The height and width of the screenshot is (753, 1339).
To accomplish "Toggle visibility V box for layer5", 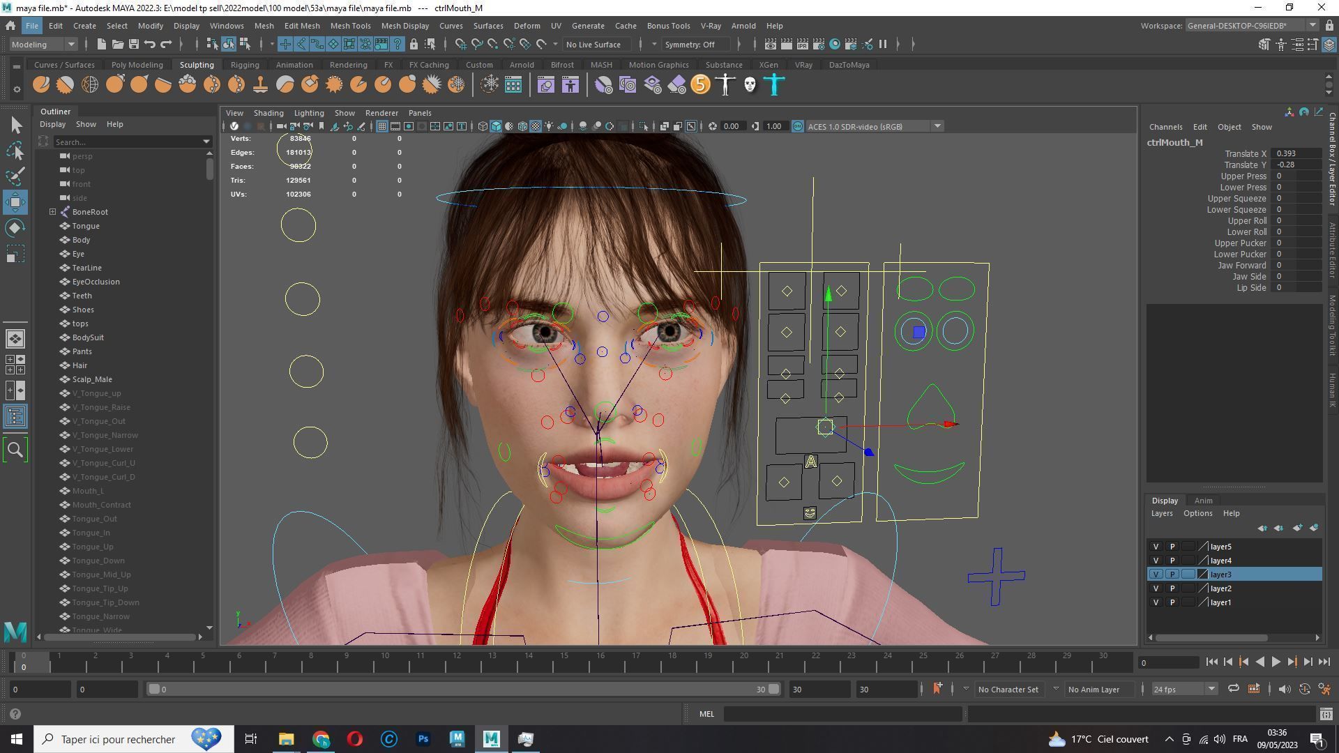I will click(x=1156, y=547).
